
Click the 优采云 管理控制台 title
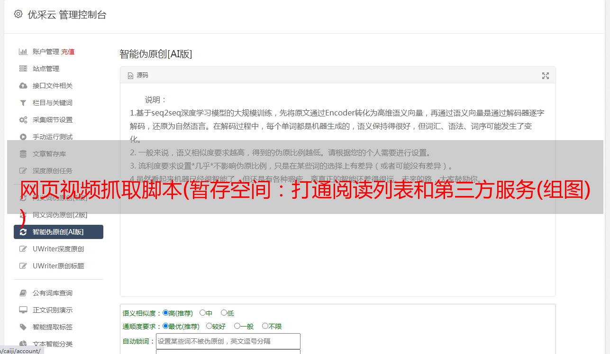click(x=67, y=15)
